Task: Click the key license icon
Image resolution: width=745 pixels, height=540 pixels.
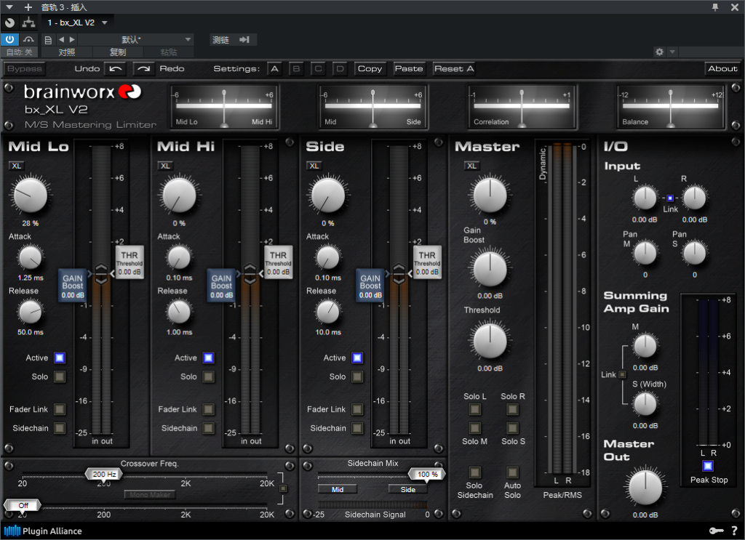Action: point(716,531)
